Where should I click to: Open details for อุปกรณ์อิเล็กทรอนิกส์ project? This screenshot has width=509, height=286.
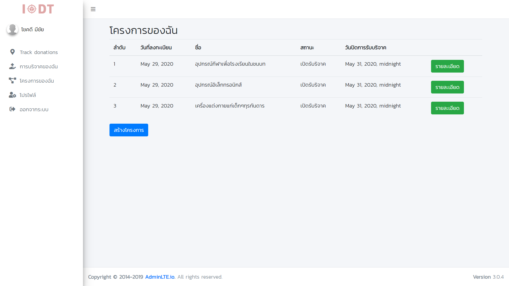click(447, 87)
